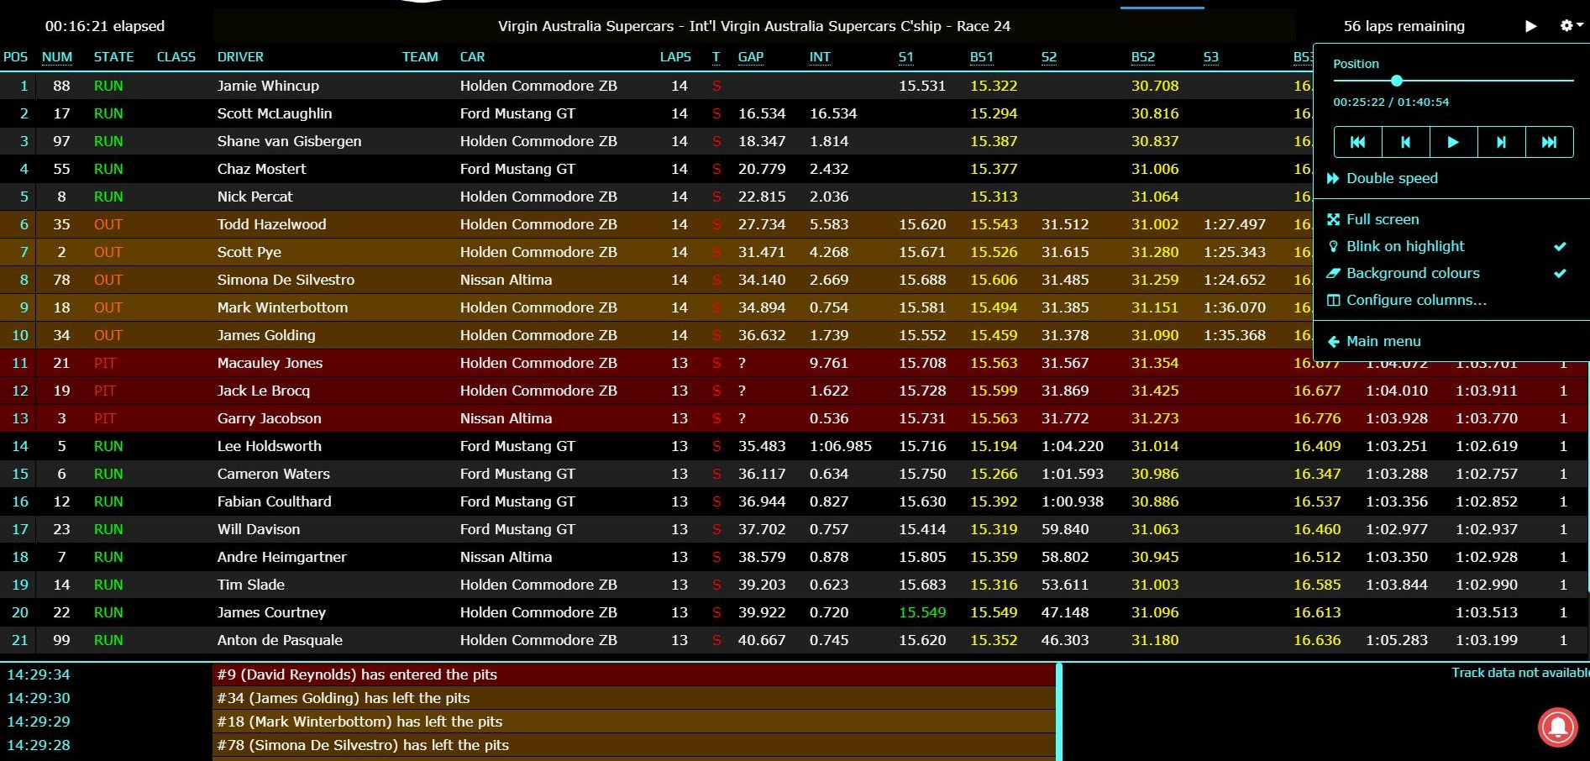Click the LAPS column header

coord(675,57)
